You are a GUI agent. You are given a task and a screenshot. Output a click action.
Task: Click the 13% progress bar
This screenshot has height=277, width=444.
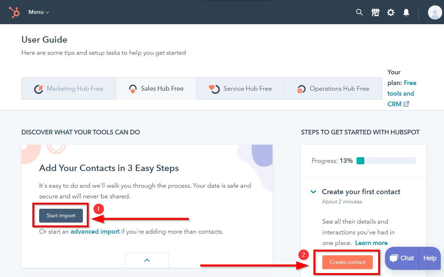click(x=386, y=161)
